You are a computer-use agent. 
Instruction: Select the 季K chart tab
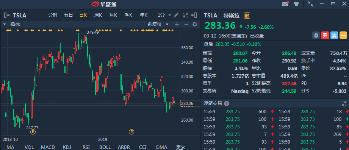point(128,15)
